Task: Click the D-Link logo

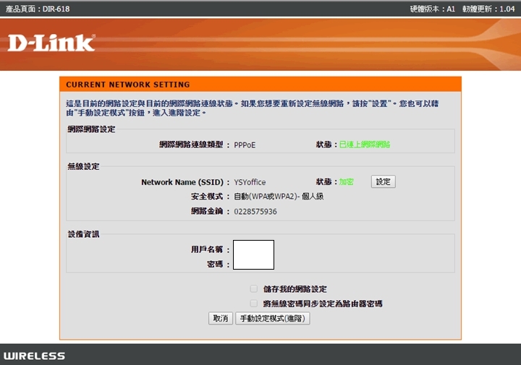Action: 51,43
